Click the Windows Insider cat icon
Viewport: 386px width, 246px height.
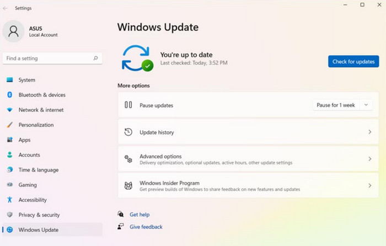(128, 186)
